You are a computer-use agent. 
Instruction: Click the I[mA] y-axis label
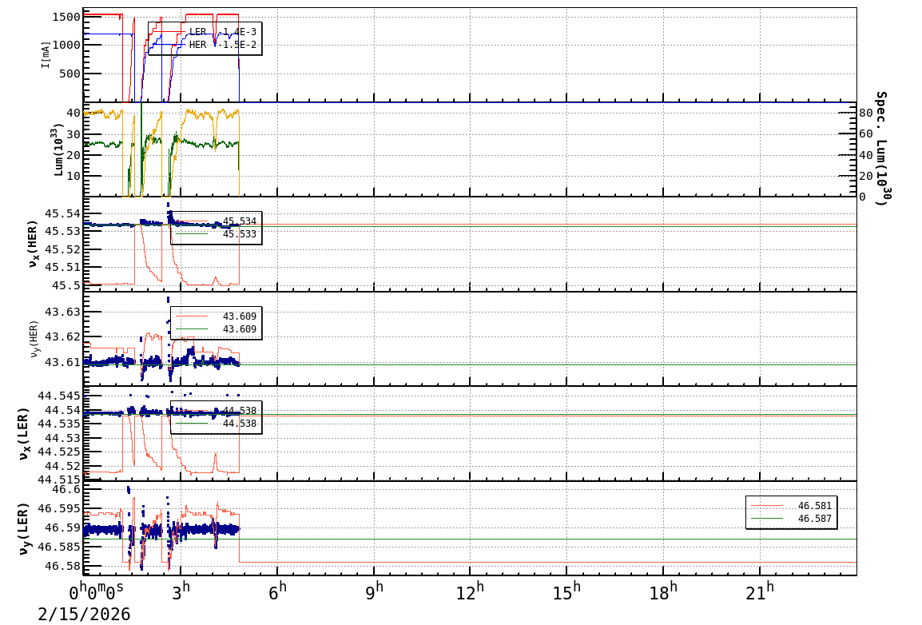click(x=46, y=55)
